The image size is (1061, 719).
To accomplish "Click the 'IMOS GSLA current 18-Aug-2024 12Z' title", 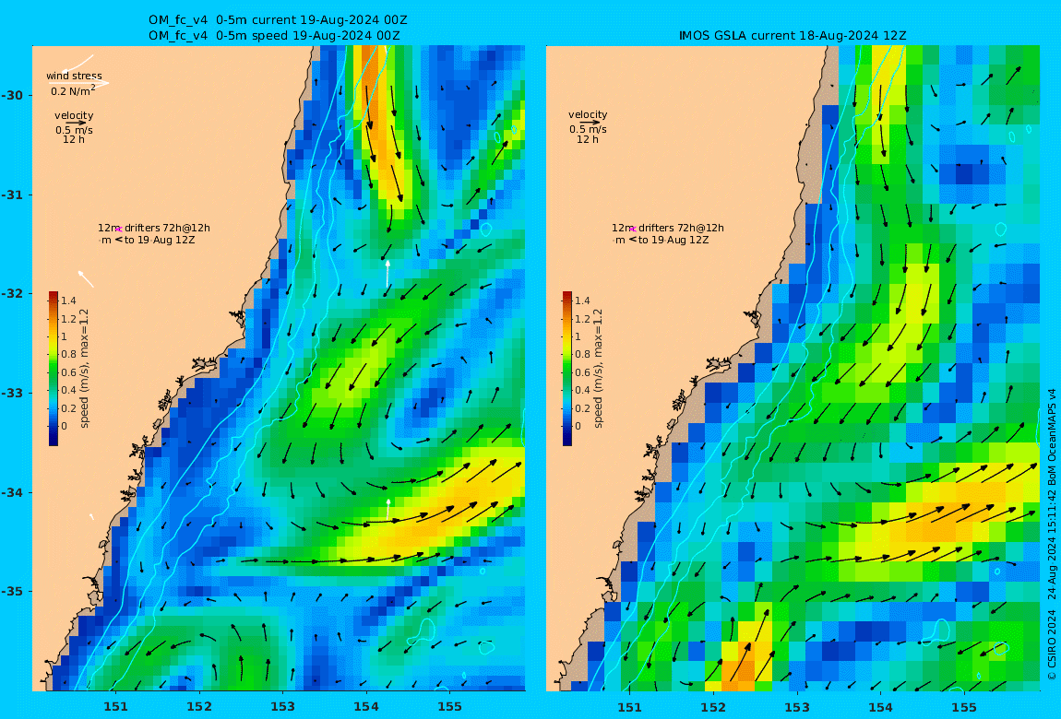I will [793, 35].
